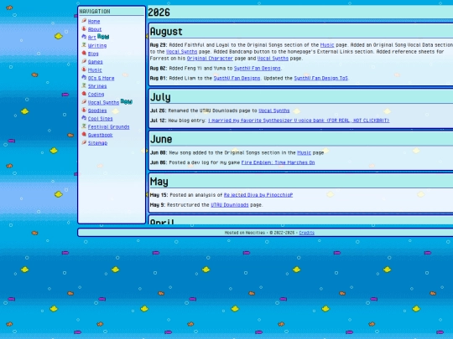Click the red bullet icon beside Coding
453x339 pixels.
point(84,94)
